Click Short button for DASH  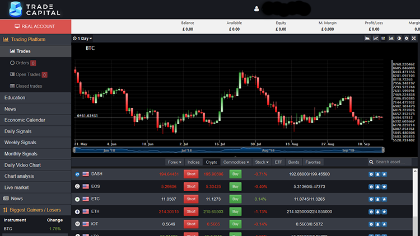(x=191, y=174)
